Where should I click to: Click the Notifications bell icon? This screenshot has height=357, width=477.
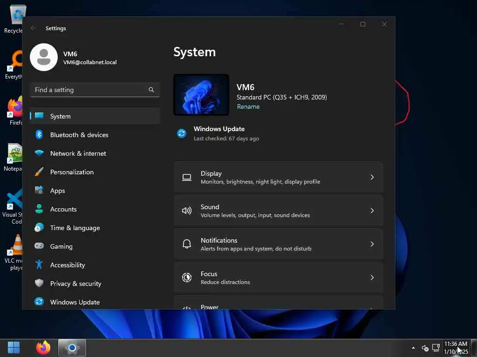187,244
